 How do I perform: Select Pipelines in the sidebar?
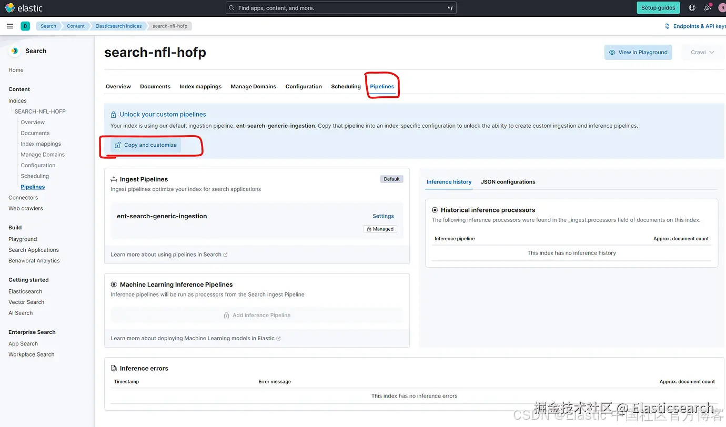point(33,187)
